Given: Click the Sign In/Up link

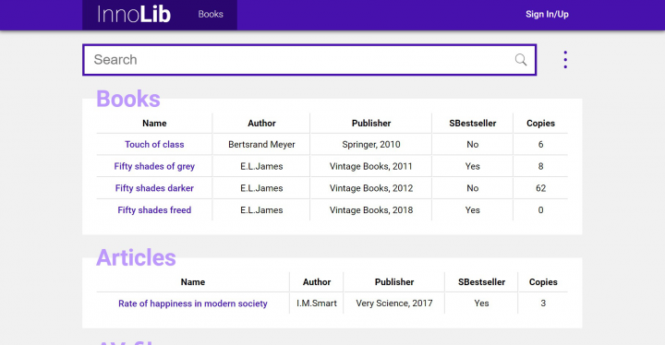Looking at the screenshot, I should [x=547, y=15].
